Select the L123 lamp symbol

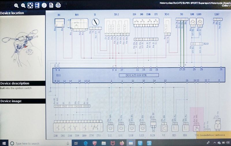pos(143,128)
